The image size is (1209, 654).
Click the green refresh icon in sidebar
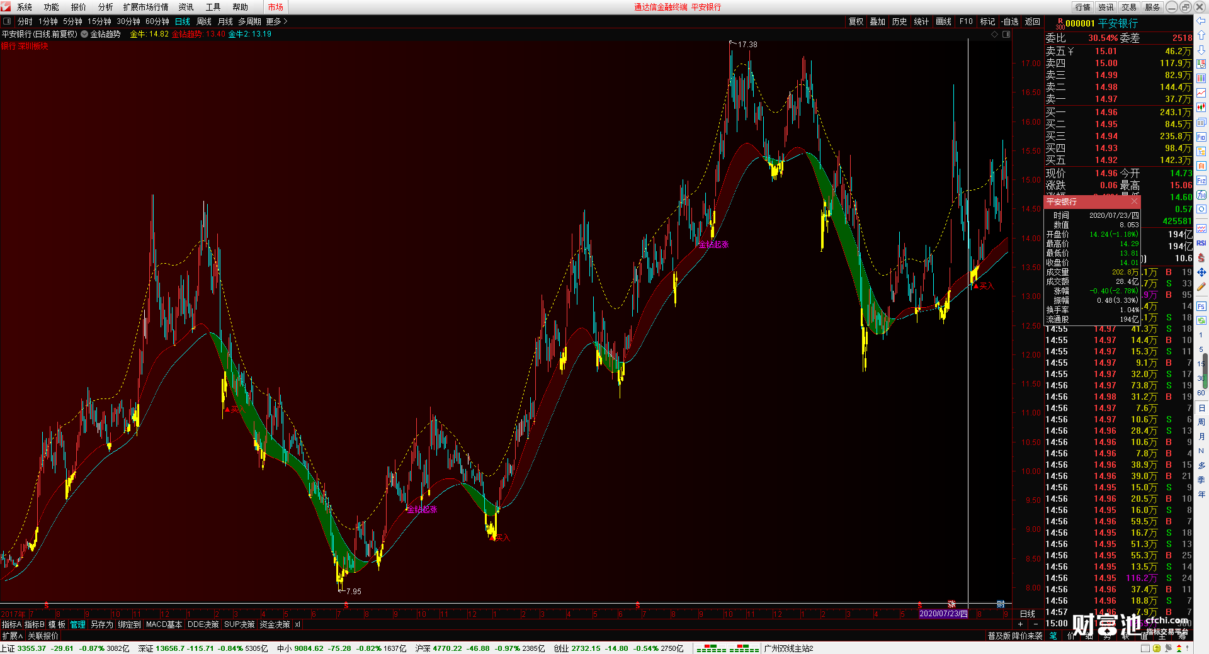[x=1201, y=320]
